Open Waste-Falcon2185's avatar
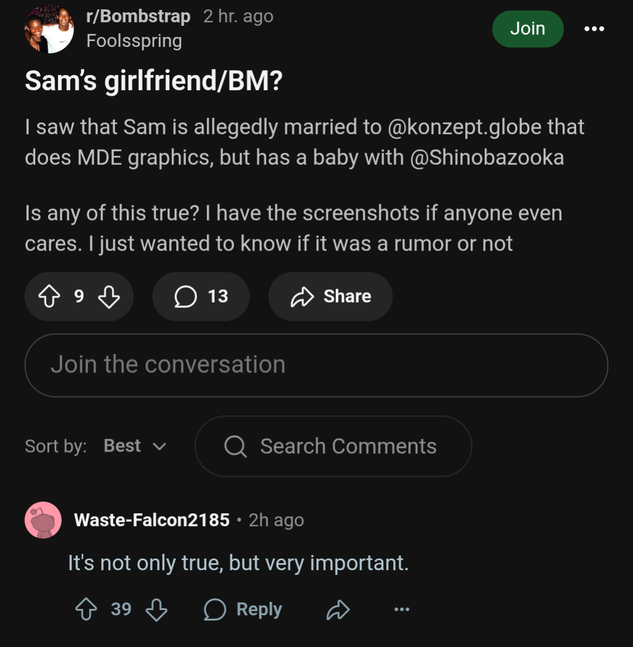This screenshot has height=647, width=633. [x=43, y=520]
